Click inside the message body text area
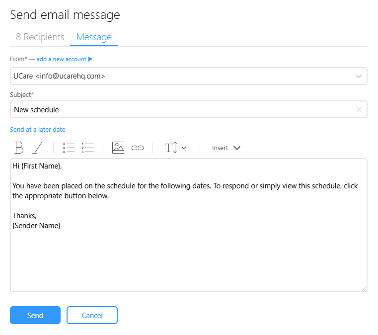Image resolution: width=378 pixels, height=335 pixels. tap(189, 225)
